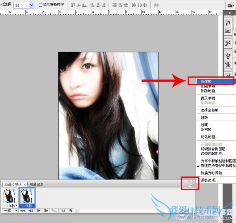Viewport: 236px width, 223px height.
Task: Click the Distribute top edges icon
Action: (x=114, y=5)
